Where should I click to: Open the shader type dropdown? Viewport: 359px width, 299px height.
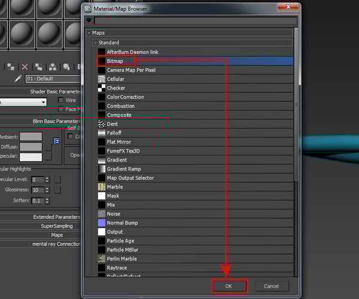(23, 102)
